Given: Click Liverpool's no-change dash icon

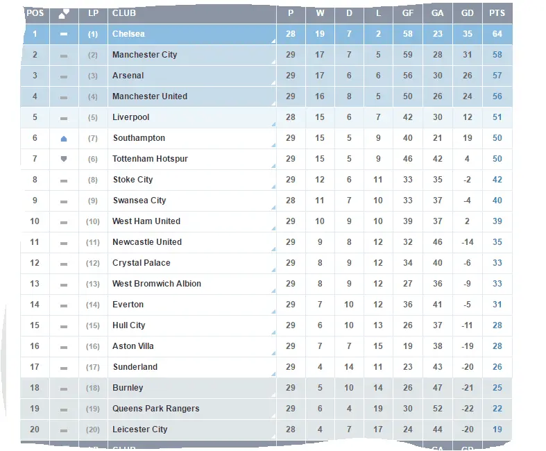Looking at the screenshot, I should pos(64,118).
